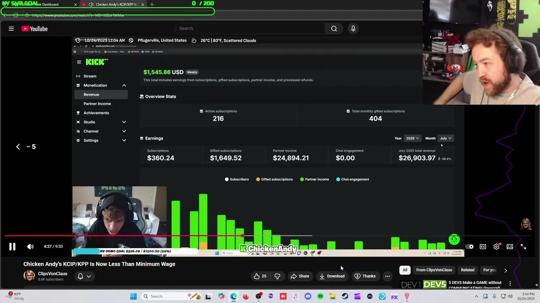Open the YouTube guide hamburger menu
This screenshot has height=303, width=540.
click(x=11, y=29)
